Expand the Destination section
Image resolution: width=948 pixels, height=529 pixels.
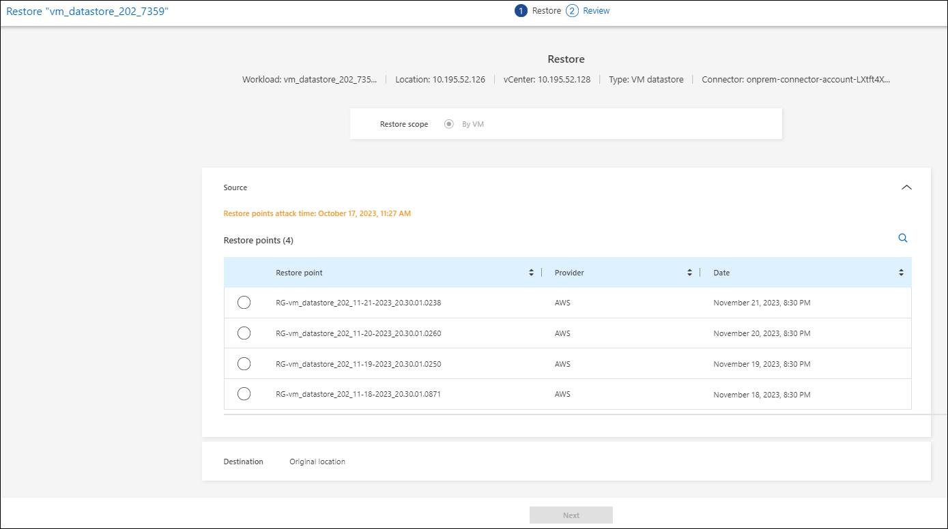tap(243, 462)
